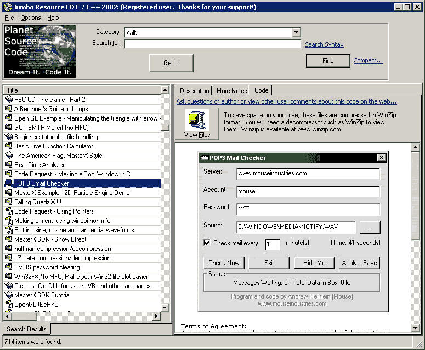Click the icon next to Create a C++DLL row
Image resolution: width=425 pixels, height=350 pixels.
(x=9, y=286)
